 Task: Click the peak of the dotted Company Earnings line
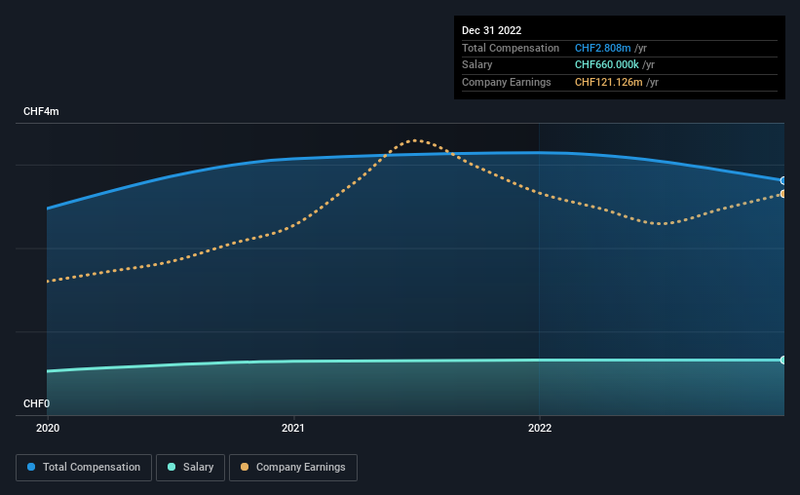pyautogui.click(x=416, y=139)
